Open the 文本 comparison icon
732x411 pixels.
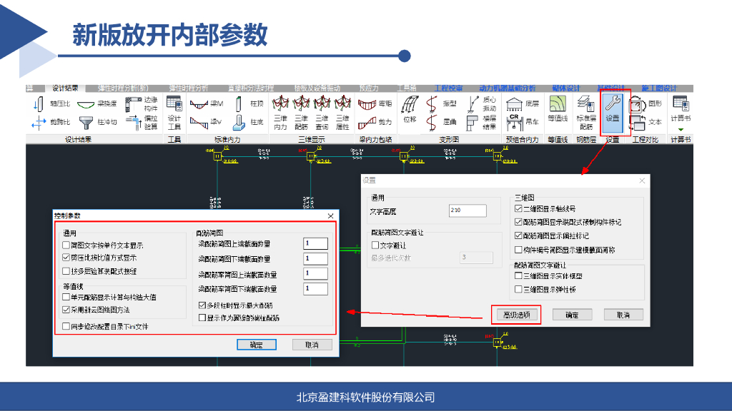coord(637,123)
